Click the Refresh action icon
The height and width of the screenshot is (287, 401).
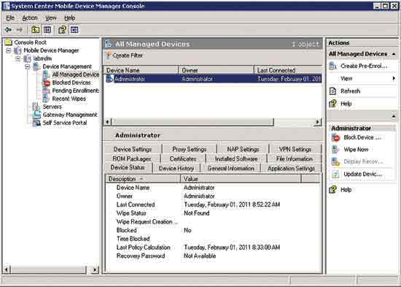[332, 91]
